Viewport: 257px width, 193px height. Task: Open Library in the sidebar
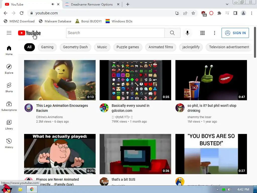tap(9, 125)
